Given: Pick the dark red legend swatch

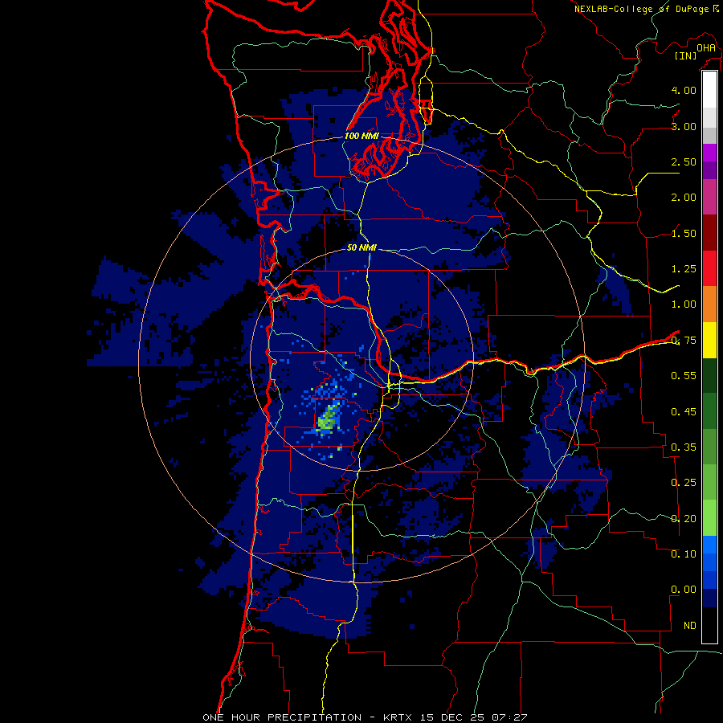Looking at the screenshot, I should pyautogui.click(x=709, y=232).
